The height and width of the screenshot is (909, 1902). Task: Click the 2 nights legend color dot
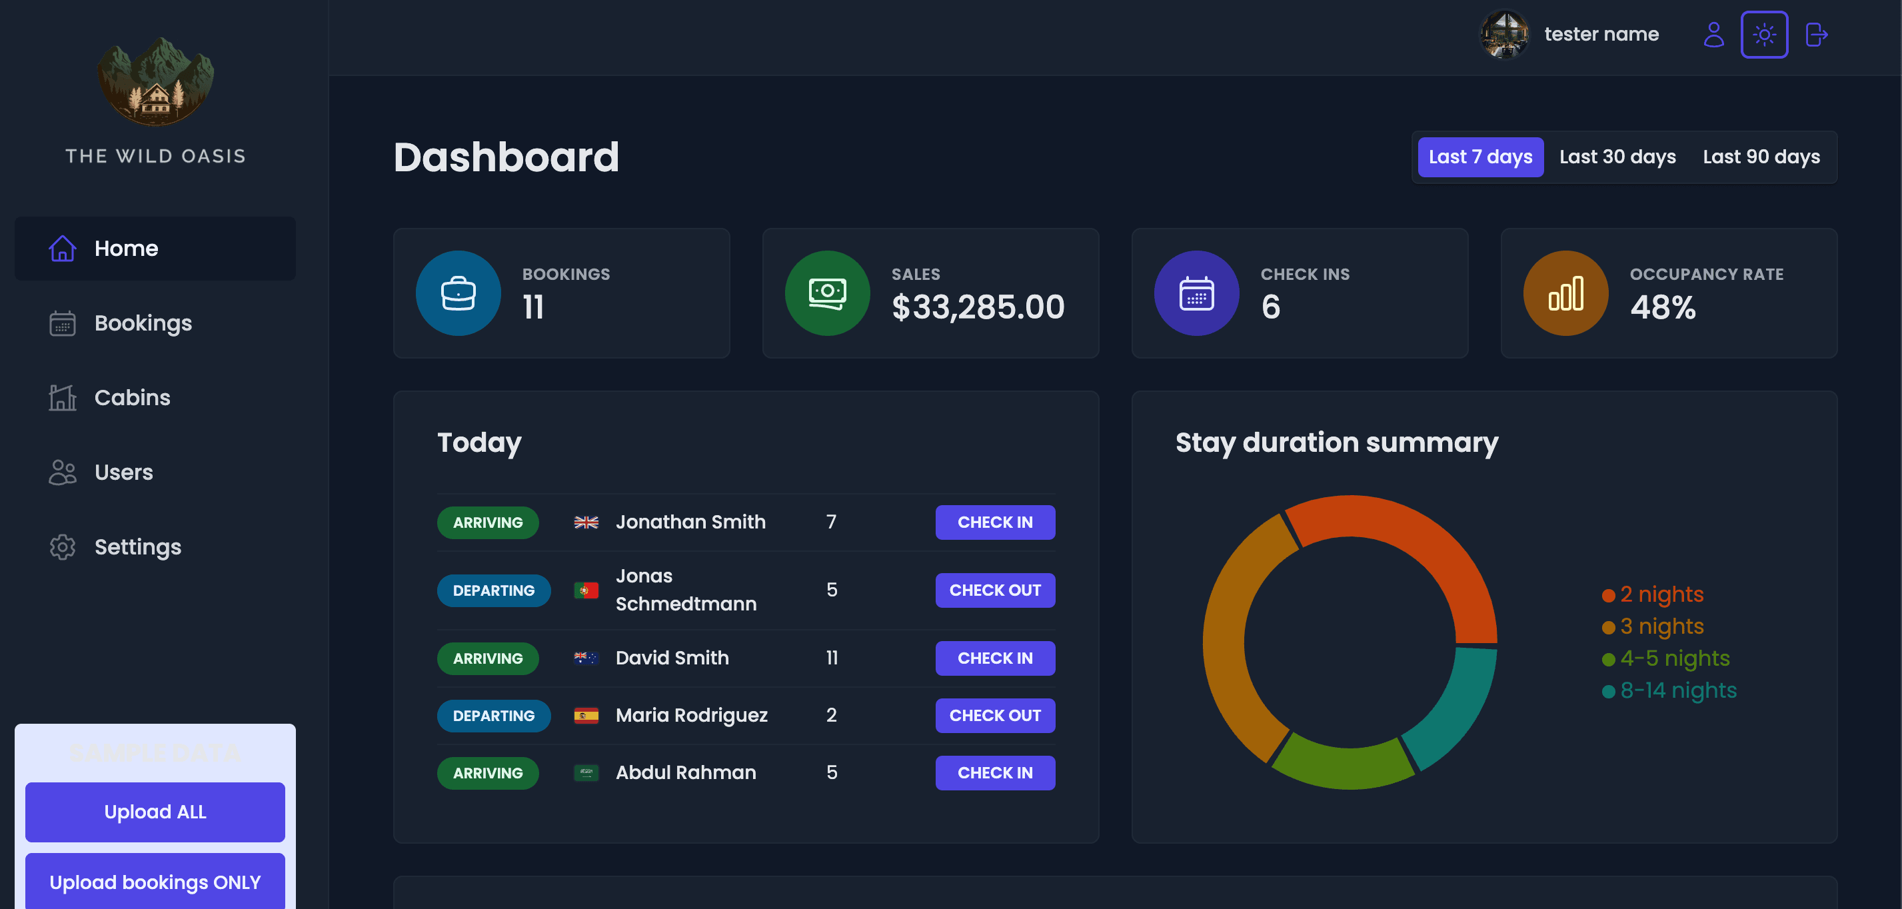coord(1608,596)
